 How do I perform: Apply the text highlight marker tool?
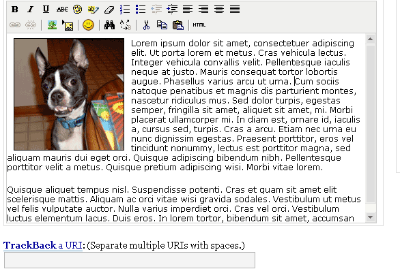[93, 10]
